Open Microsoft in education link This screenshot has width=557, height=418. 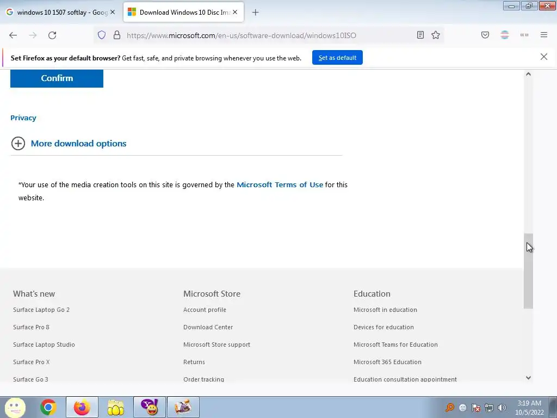[x=386, y=310]
